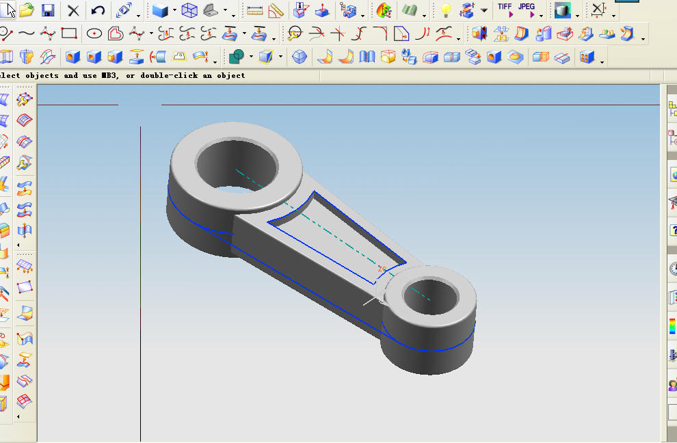The height and width of the screenshot is (443, 677).
Task: Select the small hole of the connecting rod
Action: (x=430, y=296)
